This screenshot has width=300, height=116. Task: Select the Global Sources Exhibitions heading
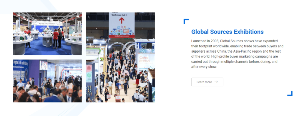227,32
